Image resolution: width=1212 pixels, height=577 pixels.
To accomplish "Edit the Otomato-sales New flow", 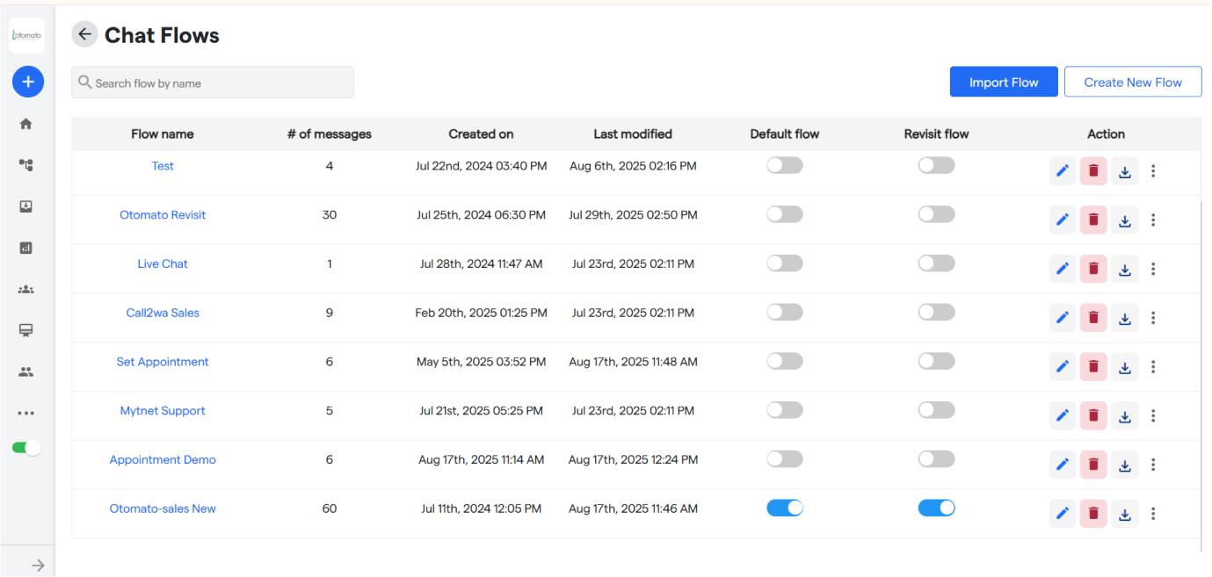I will [1063, 515].
